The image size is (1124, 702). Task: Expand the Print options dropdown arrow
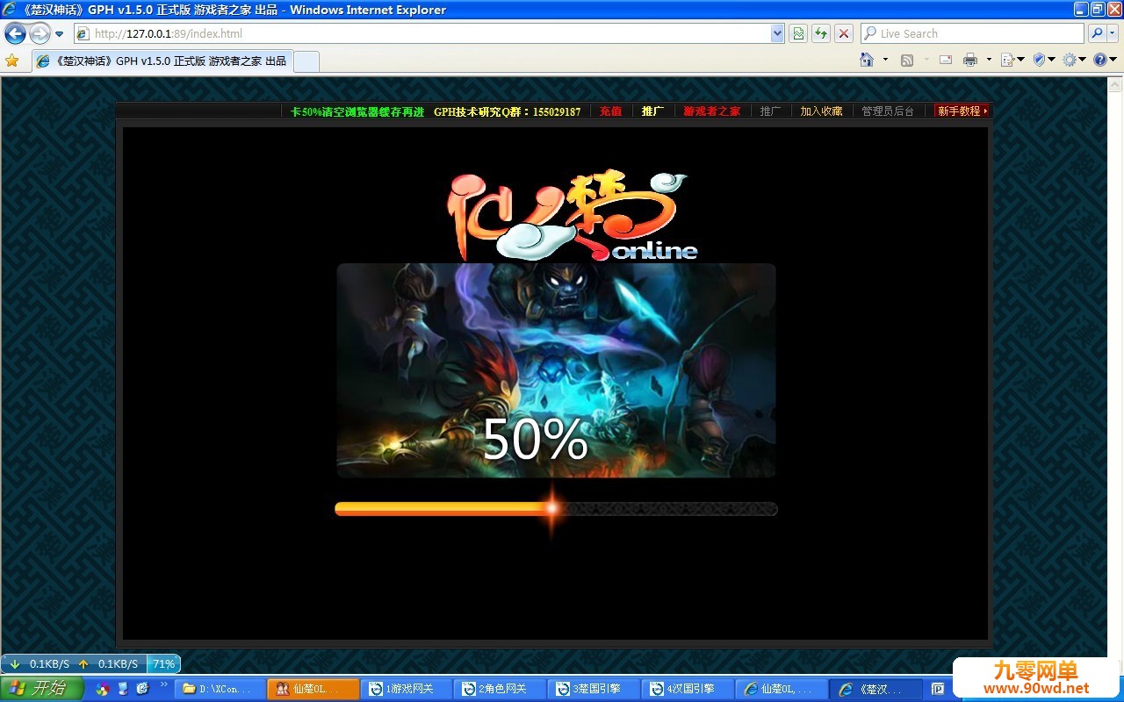(989, 60)
